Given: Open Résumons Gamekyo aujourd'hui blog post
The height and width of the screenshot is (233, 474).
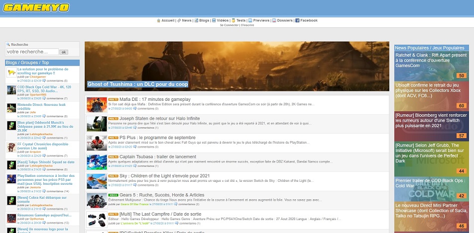Looking at the screenshot, I should tap(44, 215).
